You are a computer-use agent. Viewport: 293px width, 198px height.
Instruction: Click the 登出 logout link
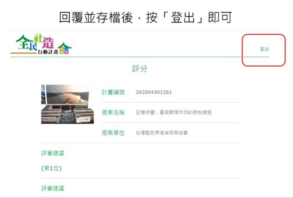(264, 49)
